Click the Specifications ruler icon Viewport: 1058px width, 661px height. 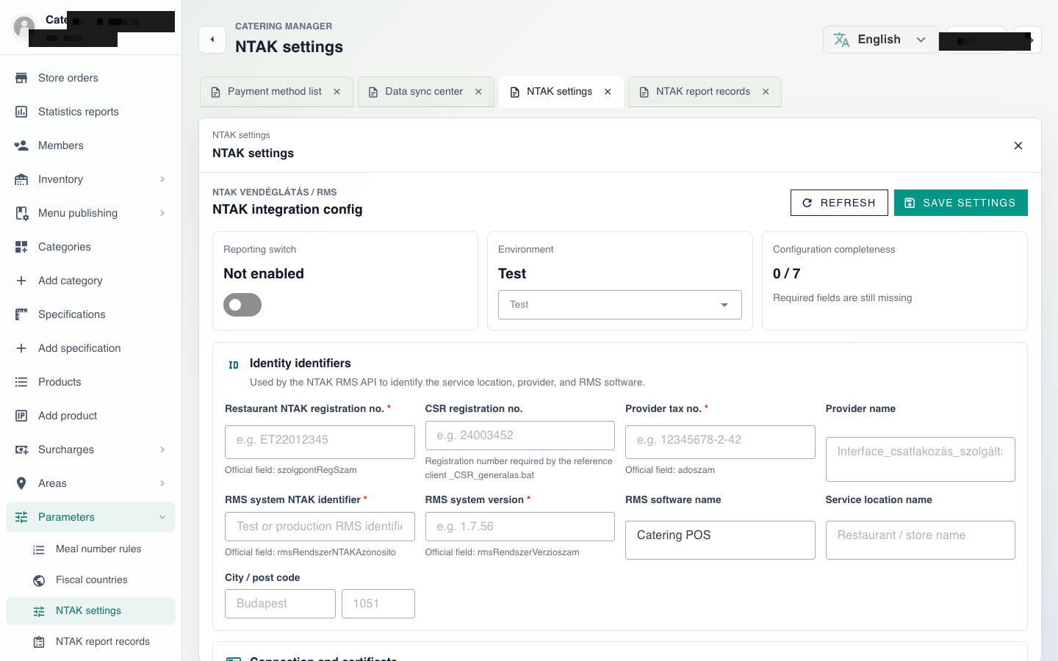21,314
